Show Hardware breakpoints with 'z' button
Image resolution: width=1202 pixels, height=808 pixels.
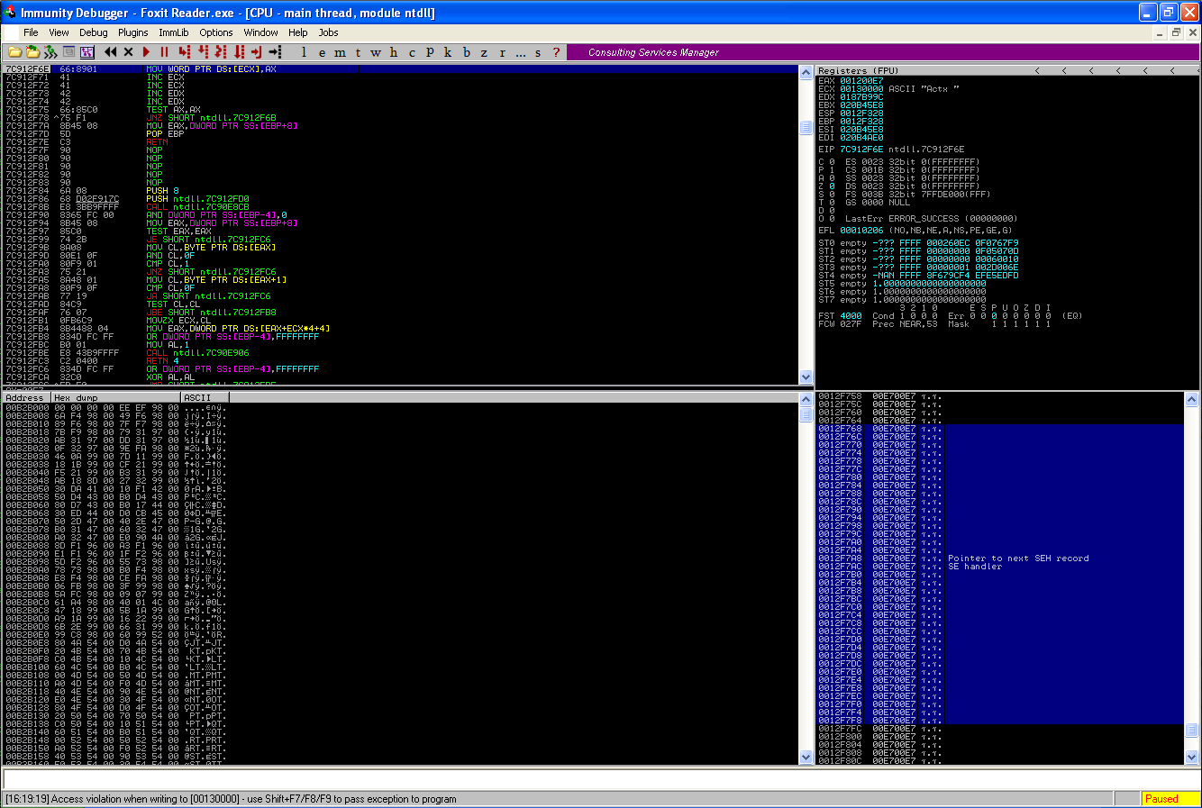pos(484,52)
